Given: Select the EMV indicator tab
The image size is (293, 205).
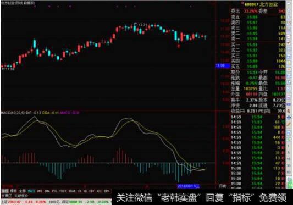Looking at the screenshot, I should pyautogui.click(x=107, y=191).
